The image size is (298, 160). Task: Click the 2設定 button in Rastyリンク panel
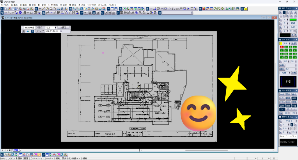[63, 28]
